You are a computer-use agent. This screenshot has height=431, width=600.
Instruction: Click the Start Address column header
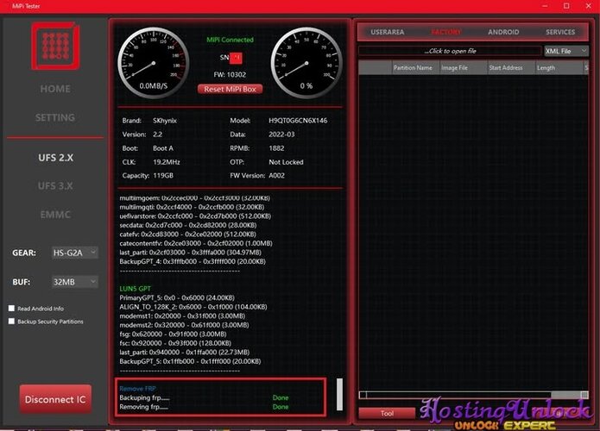pos(511,67)
